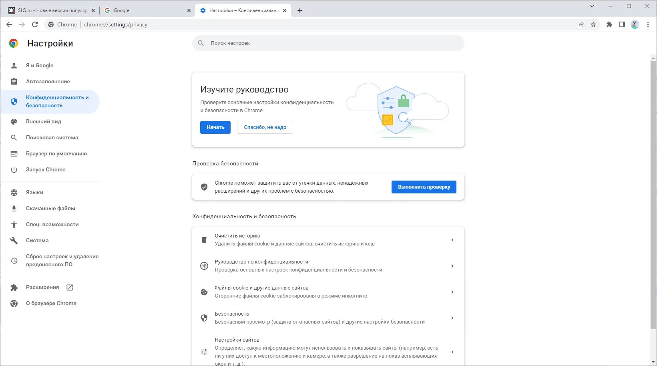This screenshot has width=657, height=366.
Task: Click the external-link icon next to Расширения
Action: pyautogui.click(x=70, y=287)
